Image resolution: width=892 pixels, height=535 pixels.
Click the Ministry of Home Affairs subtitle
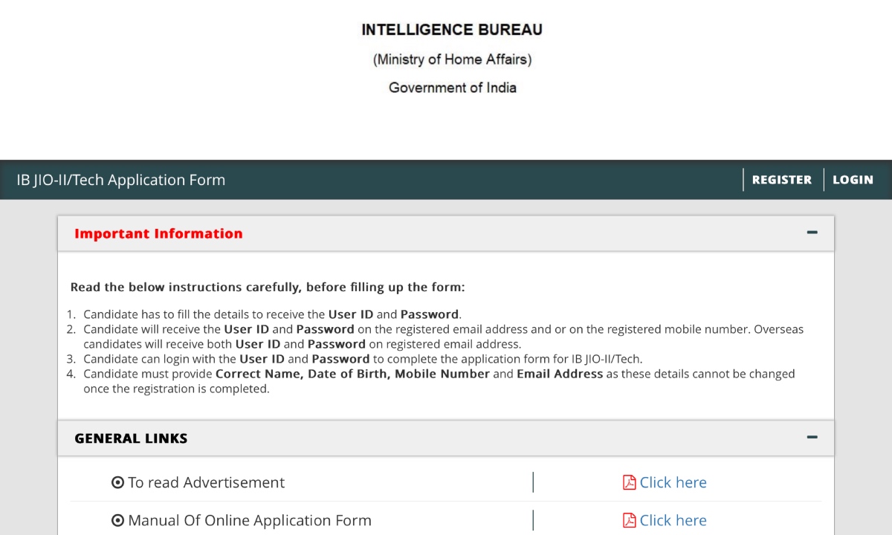[x=452, y=59]
